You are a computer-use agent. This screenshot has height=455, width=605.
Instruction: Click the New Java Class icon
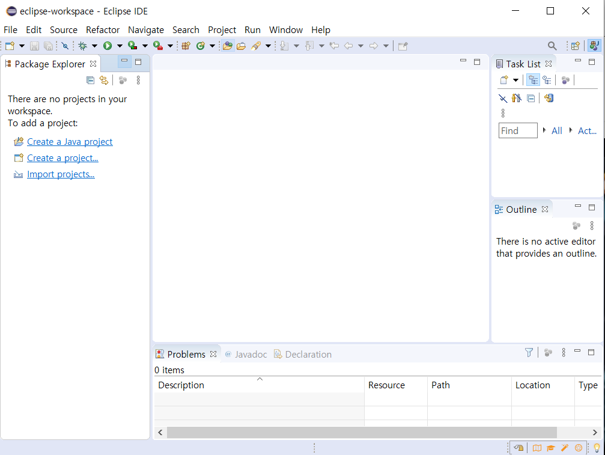(x=200, y=46)
